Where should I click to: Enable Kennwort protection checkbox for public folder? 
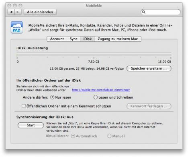pos(24,106)
